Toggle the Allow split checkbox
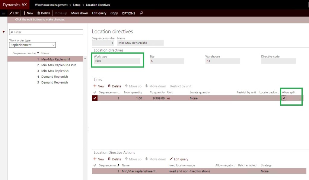The image size is (309, 180). pos(284,98)
